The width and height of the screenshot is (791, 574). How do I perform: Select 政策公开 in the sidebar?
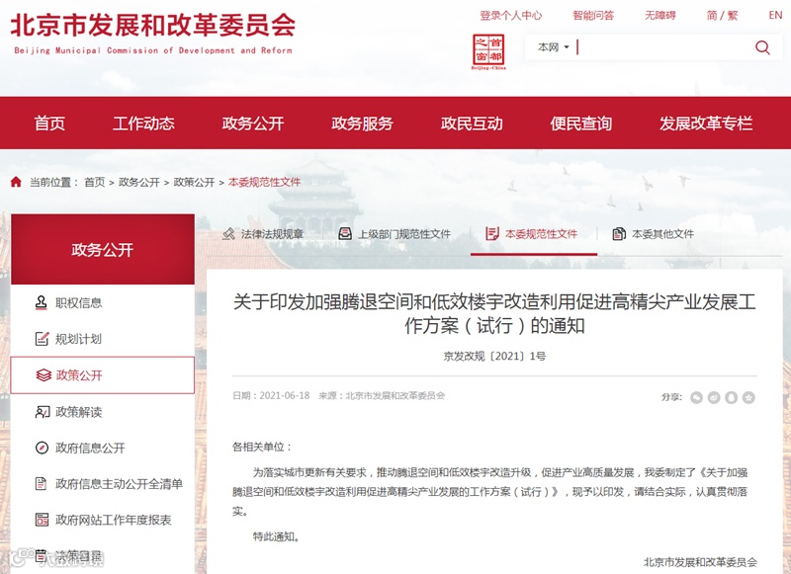pyautogui.click(x=103, y=375)
